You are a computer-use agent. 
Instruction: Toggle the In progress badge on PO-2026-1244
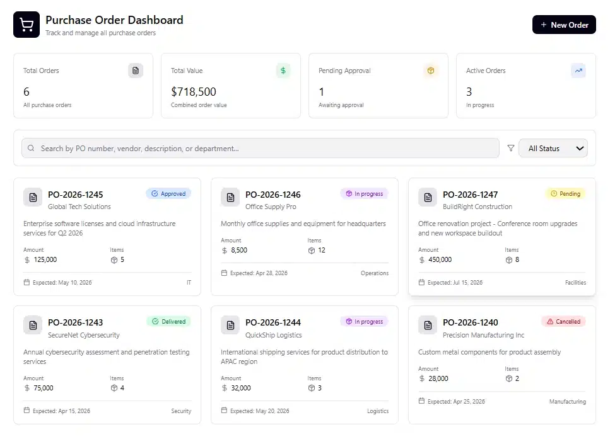click(x=365, y=321)
